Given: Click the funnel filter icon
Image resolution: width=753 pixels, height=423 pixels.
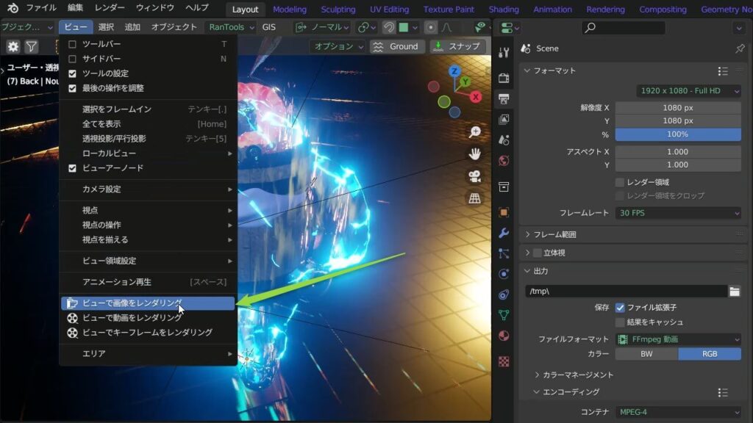Looking at the screenshot, I should click(x=31, y=46).
